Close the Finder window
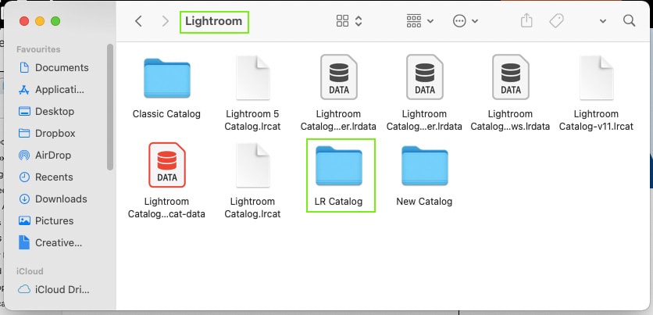Viewport: 653px width, 315px height. pyautogui.click(x=24, y=21)
